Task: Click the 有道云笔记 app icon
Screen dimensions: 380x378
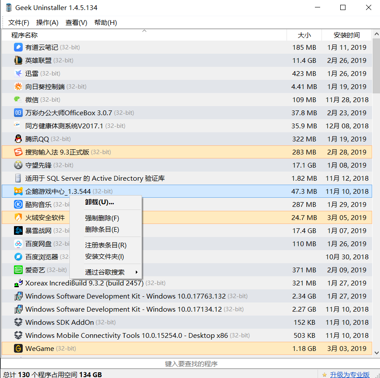Action: (x=18, y=47)
